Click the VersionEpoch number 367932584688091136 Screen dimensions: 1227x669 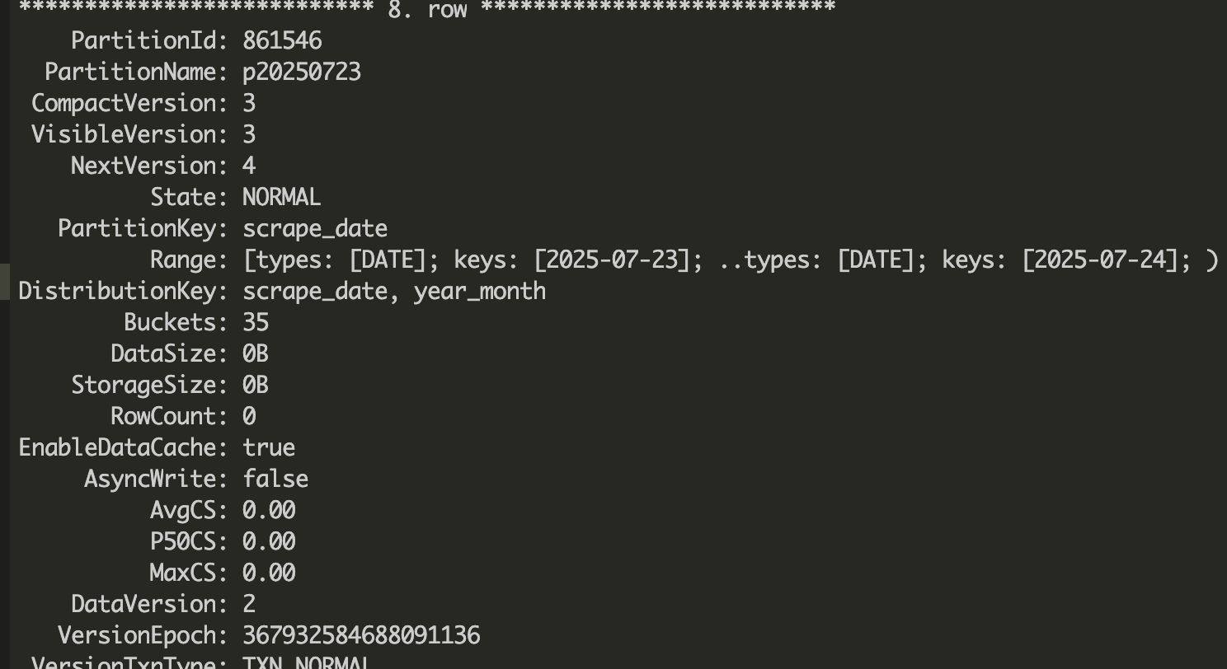coord(361,635)
